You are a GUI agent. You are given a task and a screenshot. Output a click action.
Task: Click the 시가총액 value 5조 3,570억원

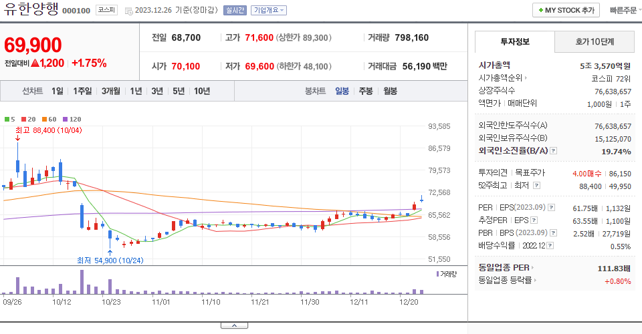tap(605, 66)
